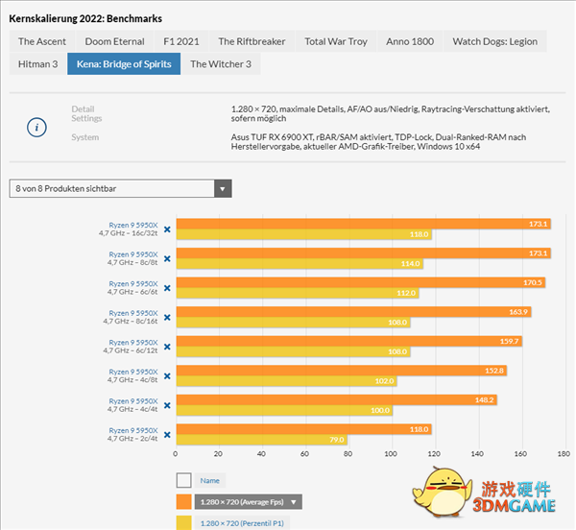Select Kena: Bridge of Spirits tab
This screenshot has height=530, width=576.
pos(124,64)
